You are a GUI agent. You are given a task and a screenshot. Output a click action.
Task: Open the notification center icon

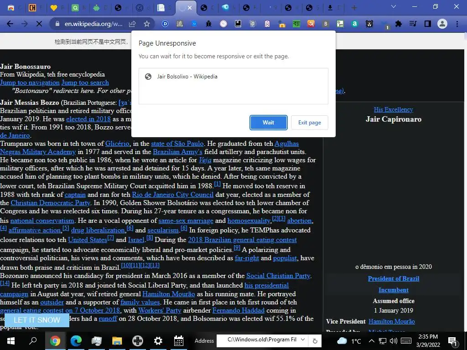click(453, 341)
